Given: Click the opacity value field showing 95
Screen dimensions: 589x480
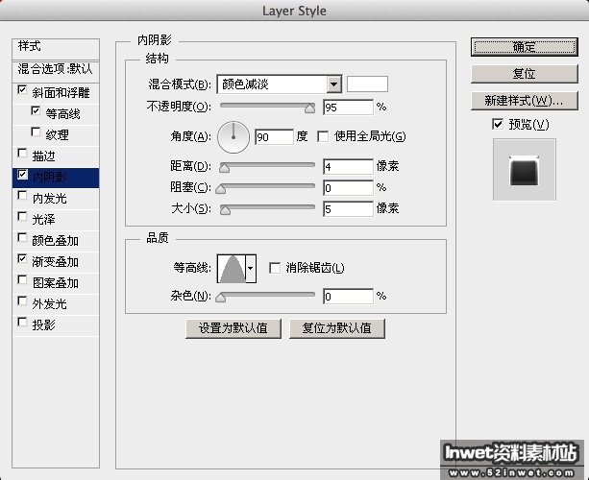Looking at the screenshot, I should pyautogui.click(x=348, y=108).
